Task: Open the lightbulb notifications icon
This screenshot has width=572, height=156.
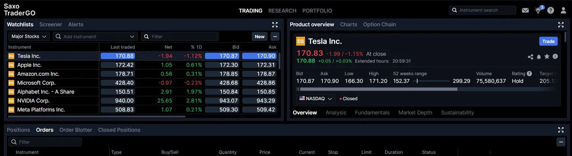Action: pyautogui.click(x=538, y=10)
